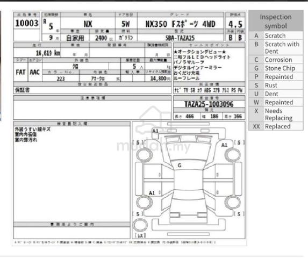Click the Needs Replacing legend entry
308x258 pixels.
tap(276, 114)
